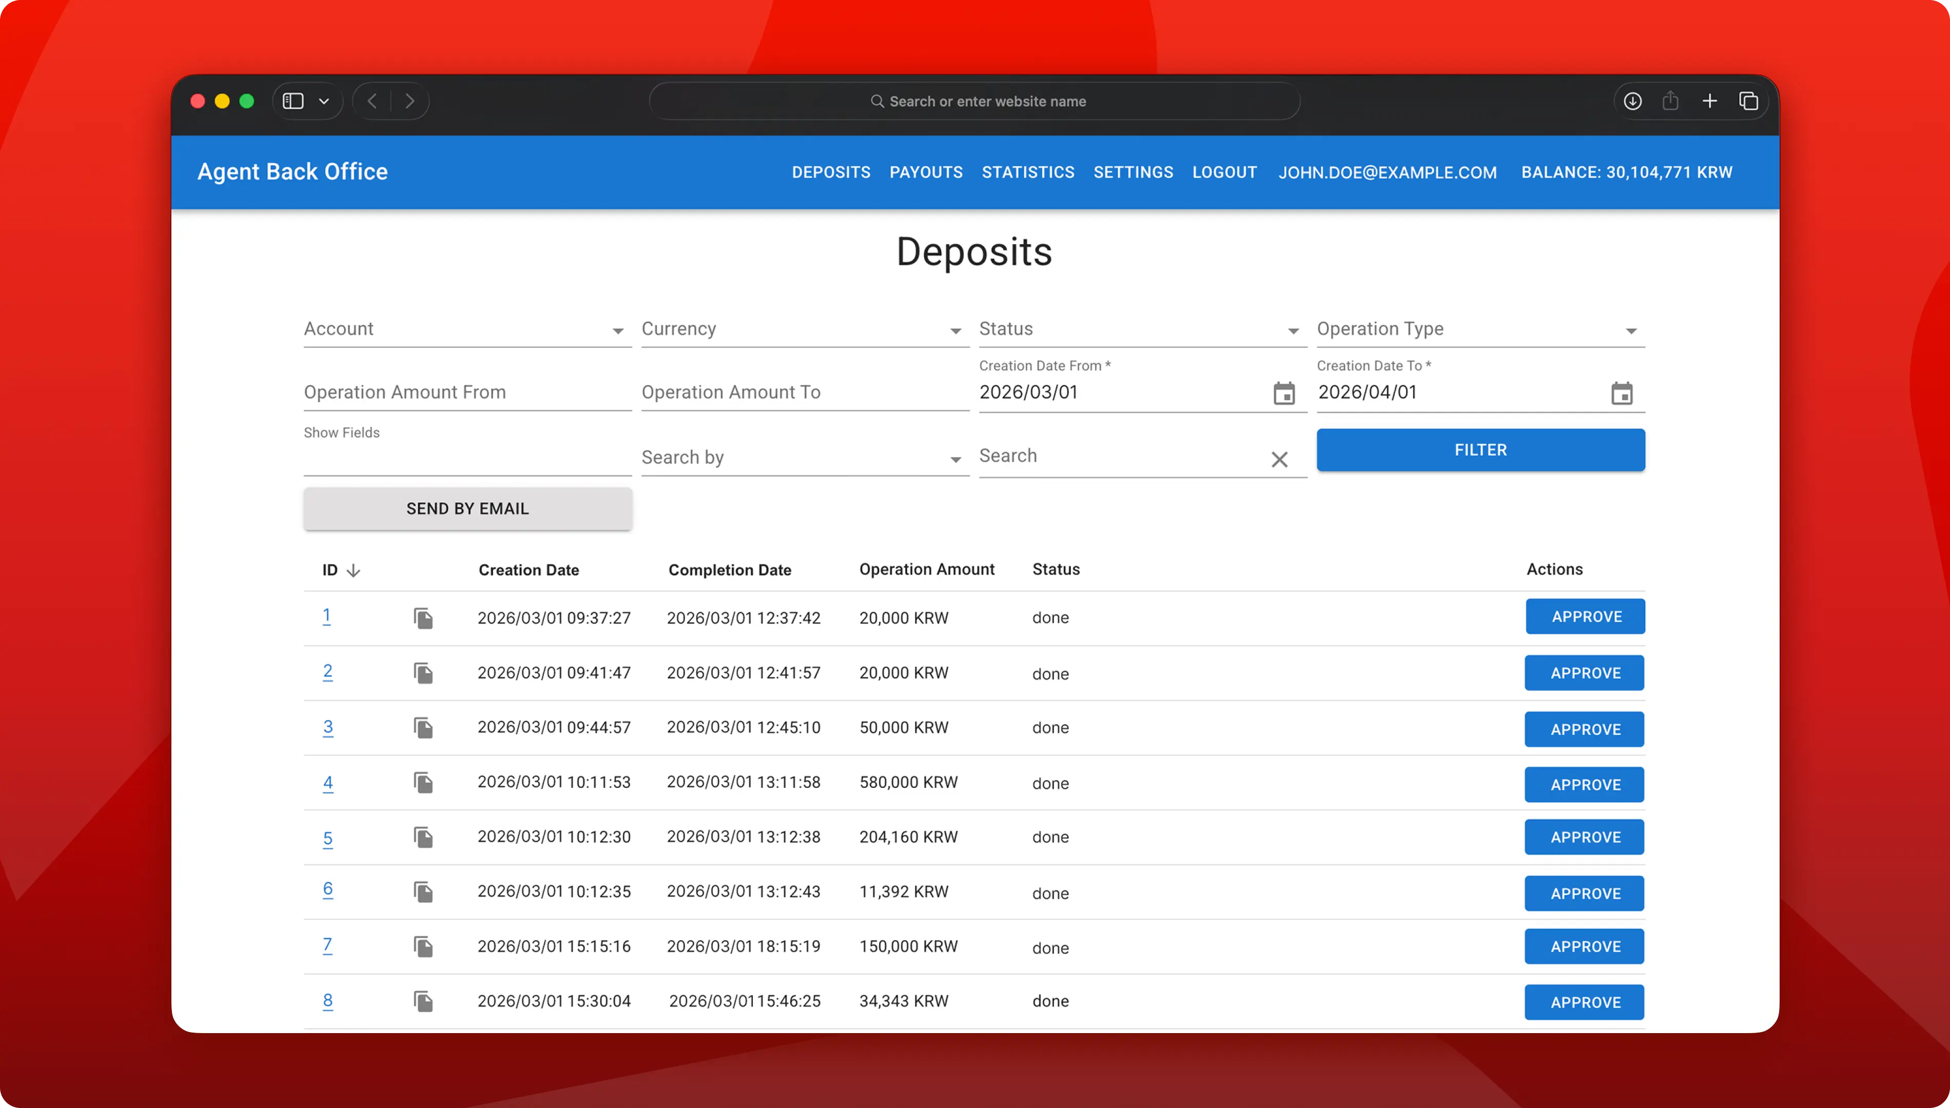Image resolution: width=1950 pixels, height=1108 pixels.
Task: Open the Search by dropdown
Action: click(x=805, y=458)
